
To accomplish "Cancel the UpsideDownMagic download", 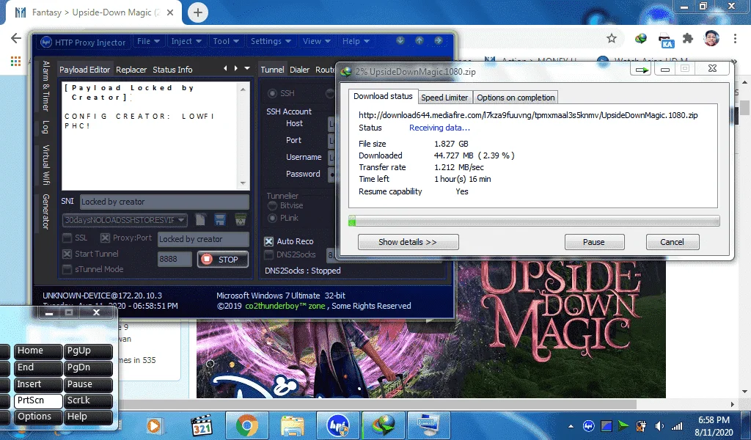I will click(672, 242).
